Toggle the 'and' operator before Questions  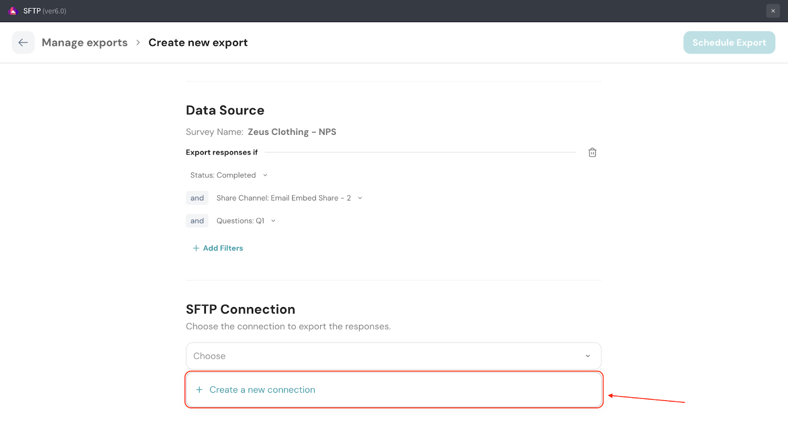pos(197,221)
